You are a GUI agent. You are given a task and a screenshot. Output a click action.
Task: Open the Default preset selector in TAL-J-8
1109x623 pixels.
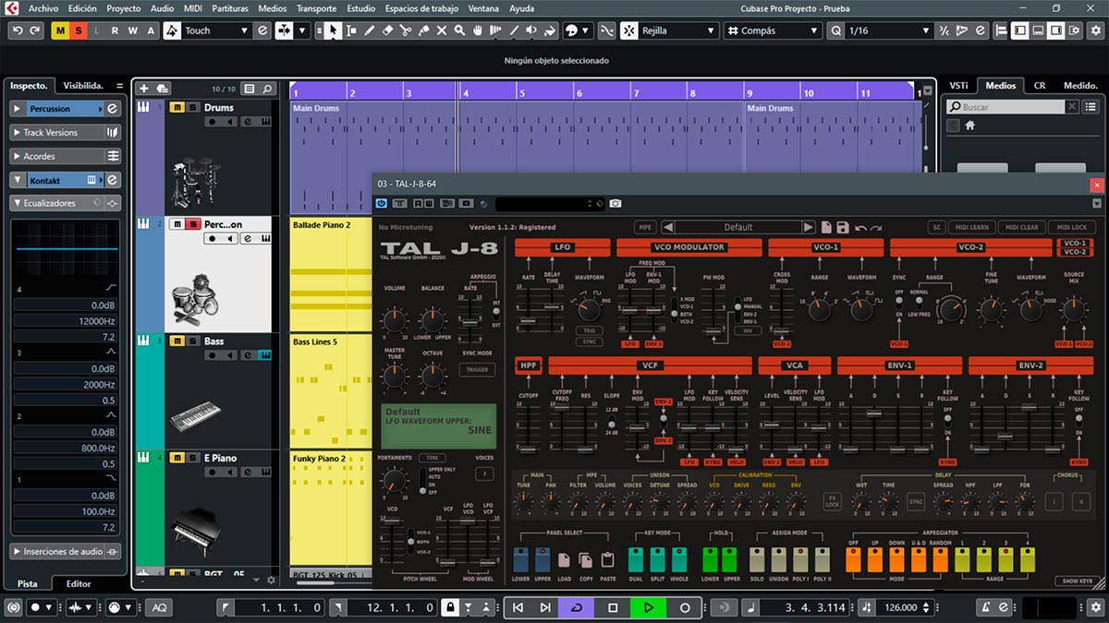pos(738,227)
